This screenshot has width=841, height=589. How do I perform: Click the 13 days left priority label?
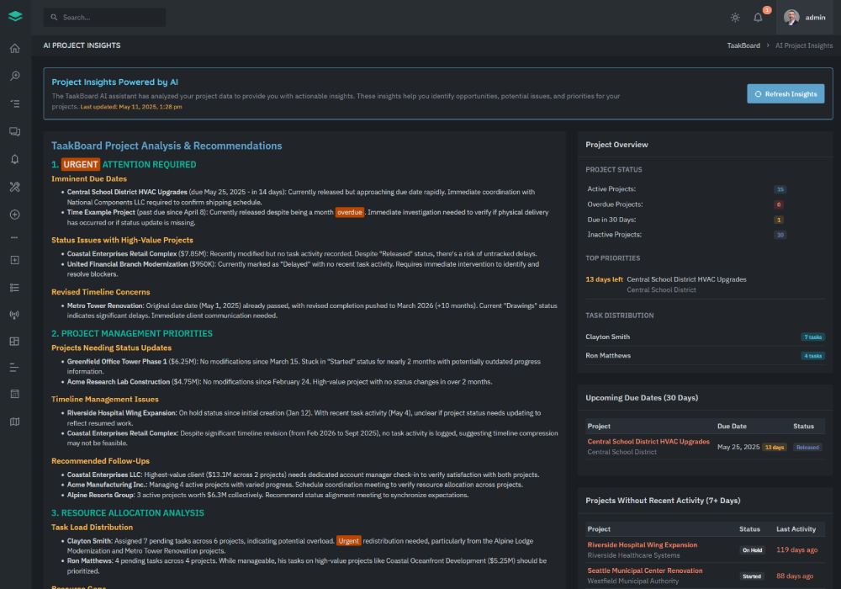[604, 279]
